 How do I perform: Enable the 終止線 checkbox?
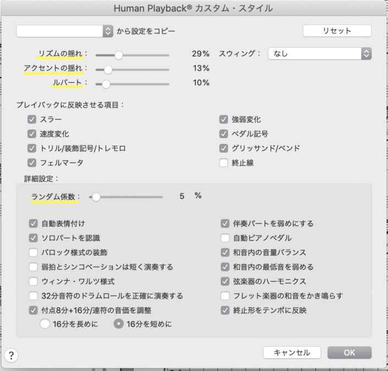[223, 163]
